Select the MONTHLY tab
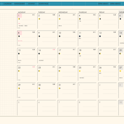This screenshot has width=124, height=124. (x=32, y=4)
